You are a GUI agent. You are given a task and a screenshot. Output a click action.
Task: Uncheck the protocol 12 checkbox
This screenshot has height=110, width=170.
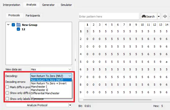click(x=18, y=29)
